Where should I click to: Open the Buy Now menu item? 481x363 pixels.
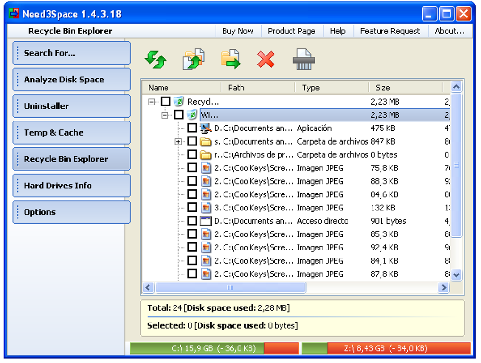(x=238, y=31)
